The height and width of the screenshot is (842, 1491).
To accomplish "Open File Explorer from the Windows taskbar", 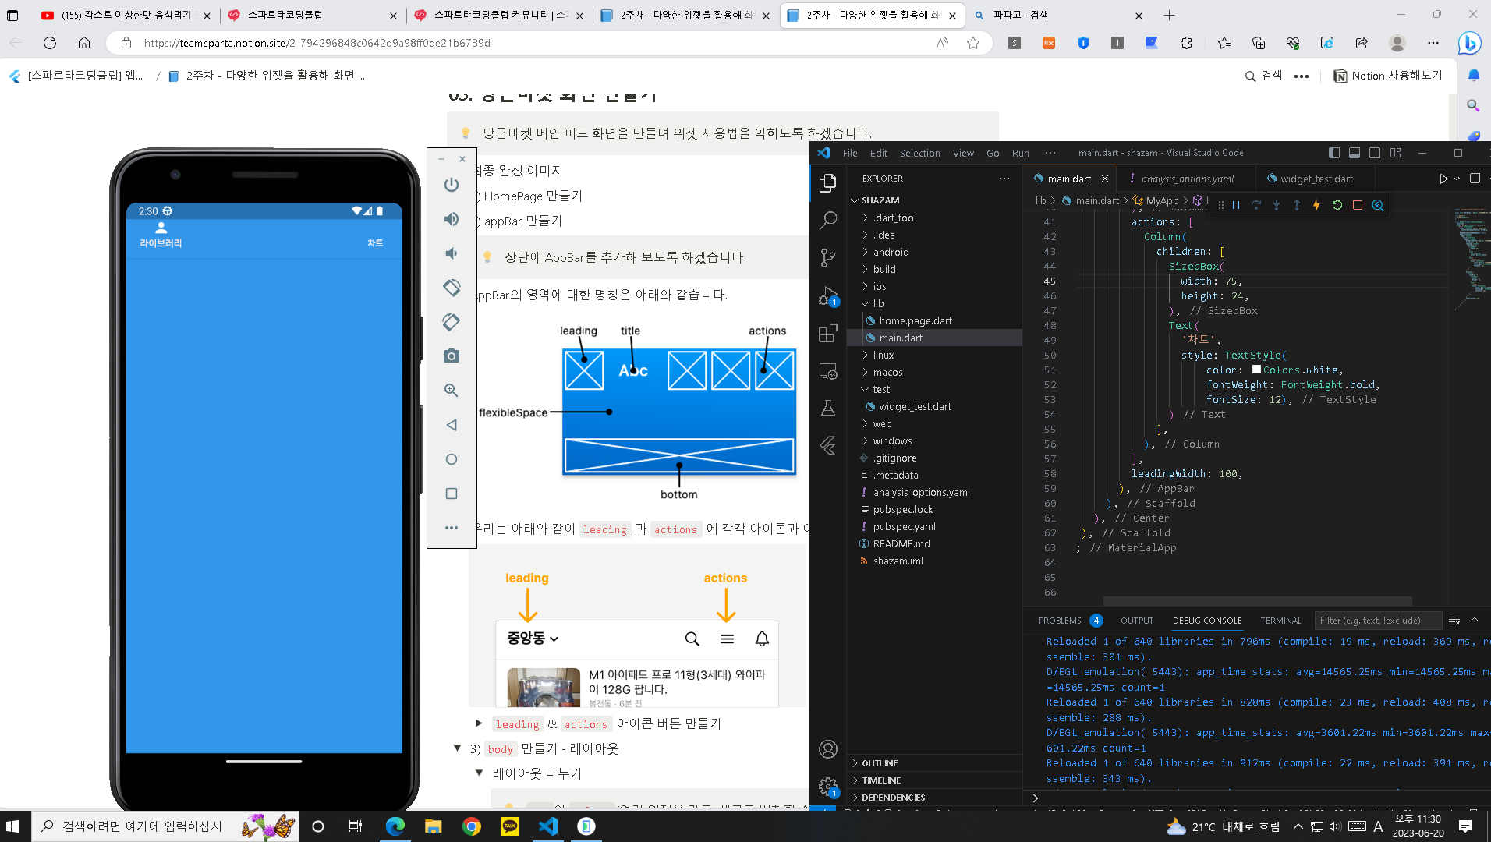I will coord(433,826).
